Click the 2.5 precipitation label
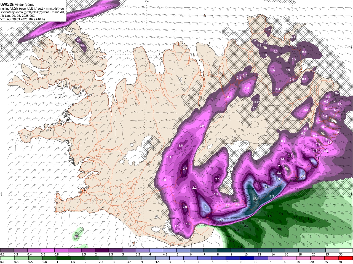 [x=217, y=180]
